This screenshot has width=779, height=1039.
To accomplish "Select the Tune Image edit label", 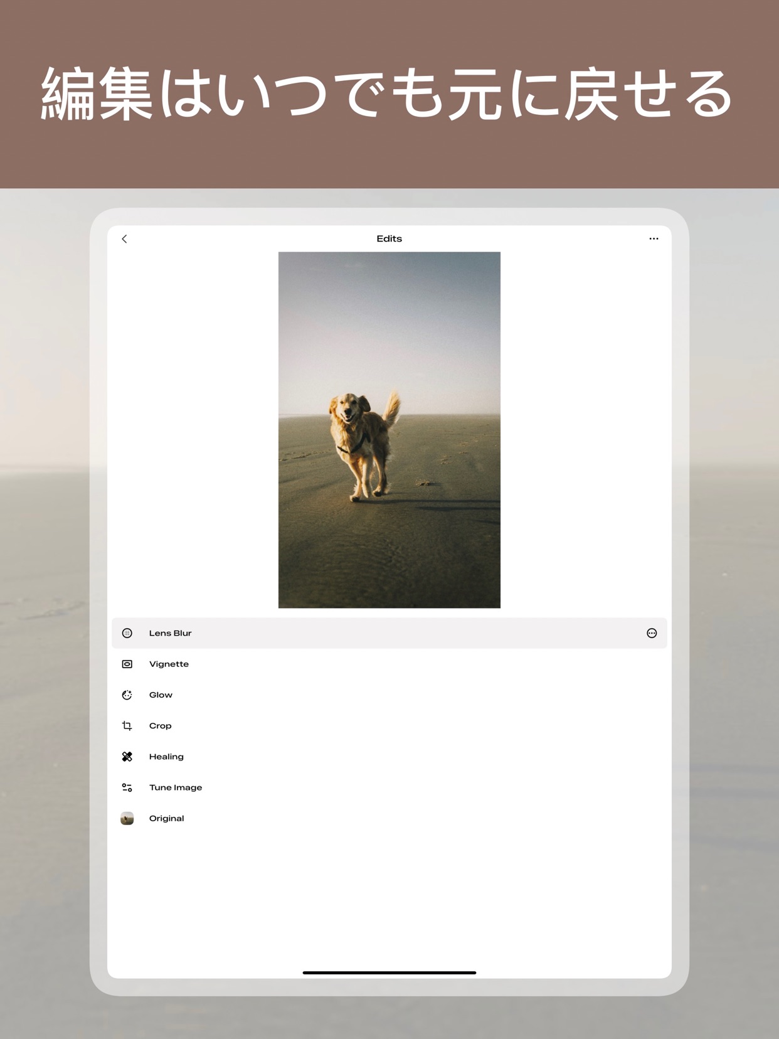I will [x=176, y=787].
